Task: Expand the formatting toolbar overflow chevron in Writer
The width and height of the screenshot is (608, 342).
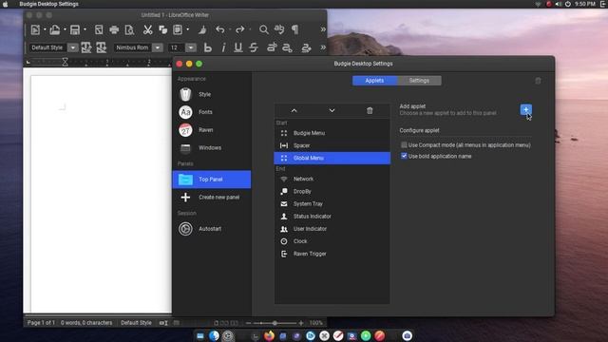Action: point(323,47)
